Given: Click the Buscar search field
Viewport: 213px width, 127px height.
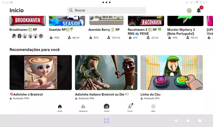Looking at the screenshot, I should click(x=109, y=10).
